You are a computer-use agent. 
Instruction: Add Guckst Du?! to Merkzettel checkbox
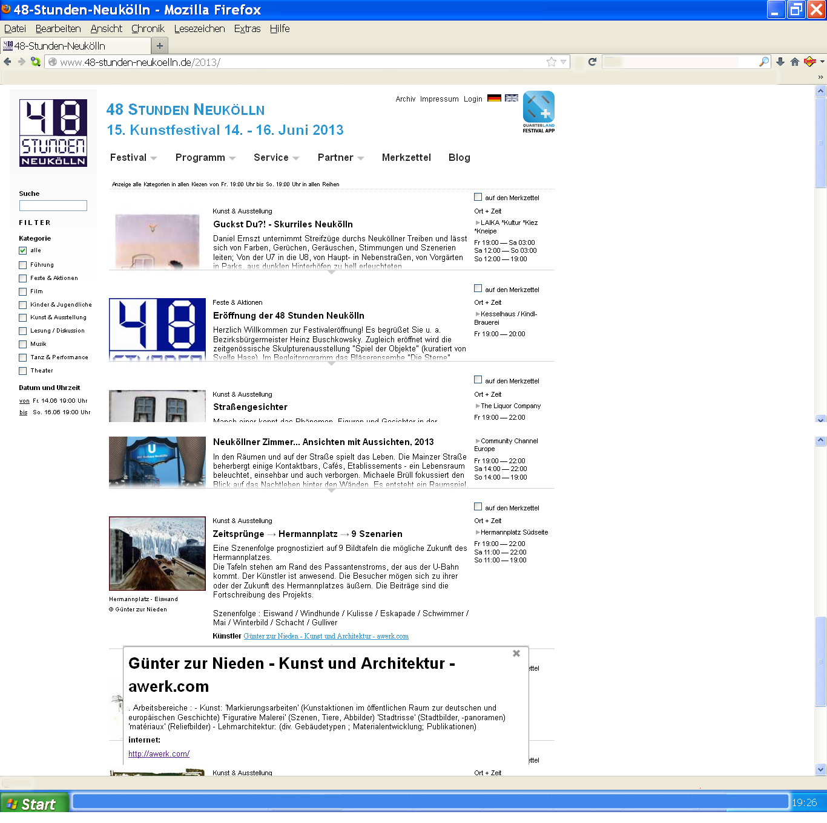(478, 197)
